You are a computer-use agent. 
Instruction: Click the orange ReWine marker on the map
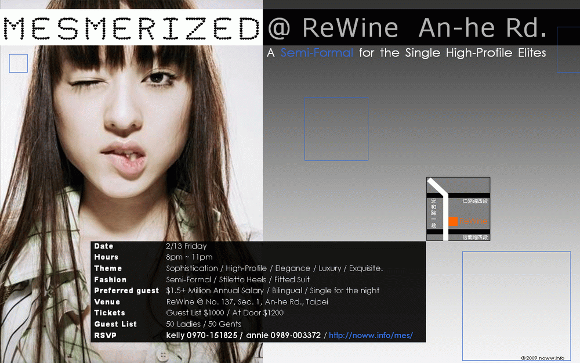point(453,221)
